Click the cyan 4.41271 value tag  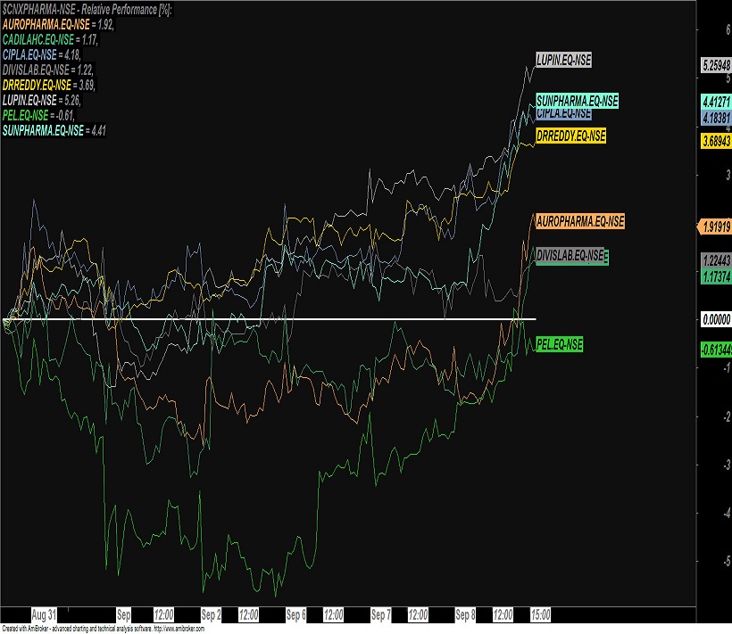coord(711,103)
